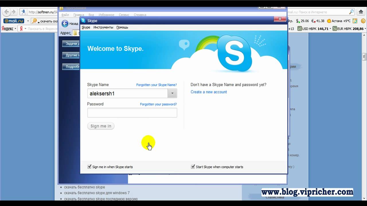
Task: Expand the USD НБРК rate dropdown
Action: click(330, 29)
